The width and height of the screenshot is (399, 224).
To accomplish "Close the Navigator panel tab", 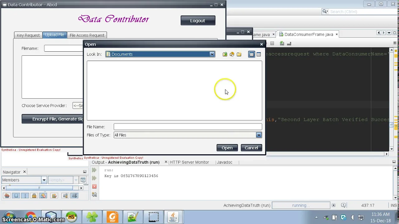I will (24, 172).
